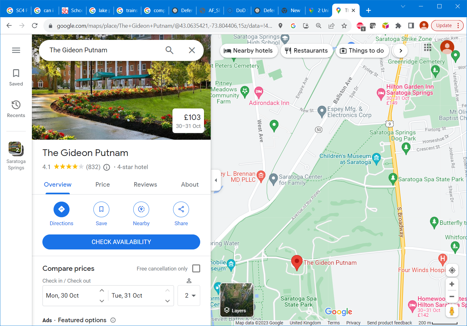This screenshot has height=326, width=467.
Task: Clear the search with the X icon
Action: tap(192, 50)
